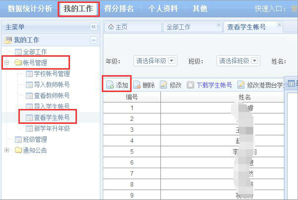Click the icon beside 学校帐号管理
Screen dimensions: 298x200
[29, 74]
